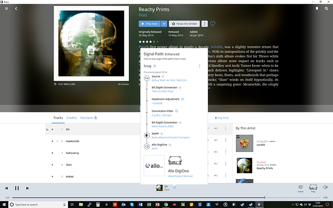Open Signal Path three-dot menu for Snug
The width and height of the screenshot is (333, 208).
199,66
